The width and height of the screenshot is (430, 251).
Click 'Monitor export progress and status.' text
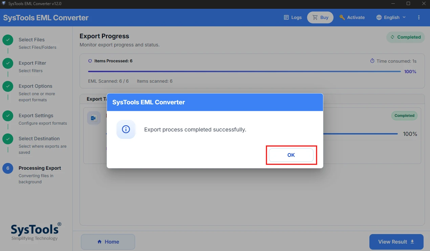(120, 45)
